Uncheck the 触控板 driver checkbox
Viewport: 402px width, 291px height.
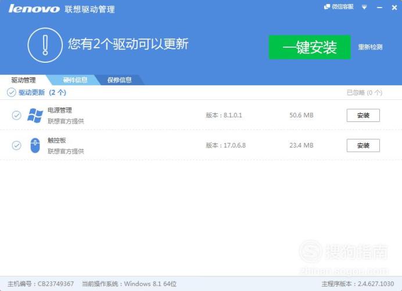click(17, 145)
